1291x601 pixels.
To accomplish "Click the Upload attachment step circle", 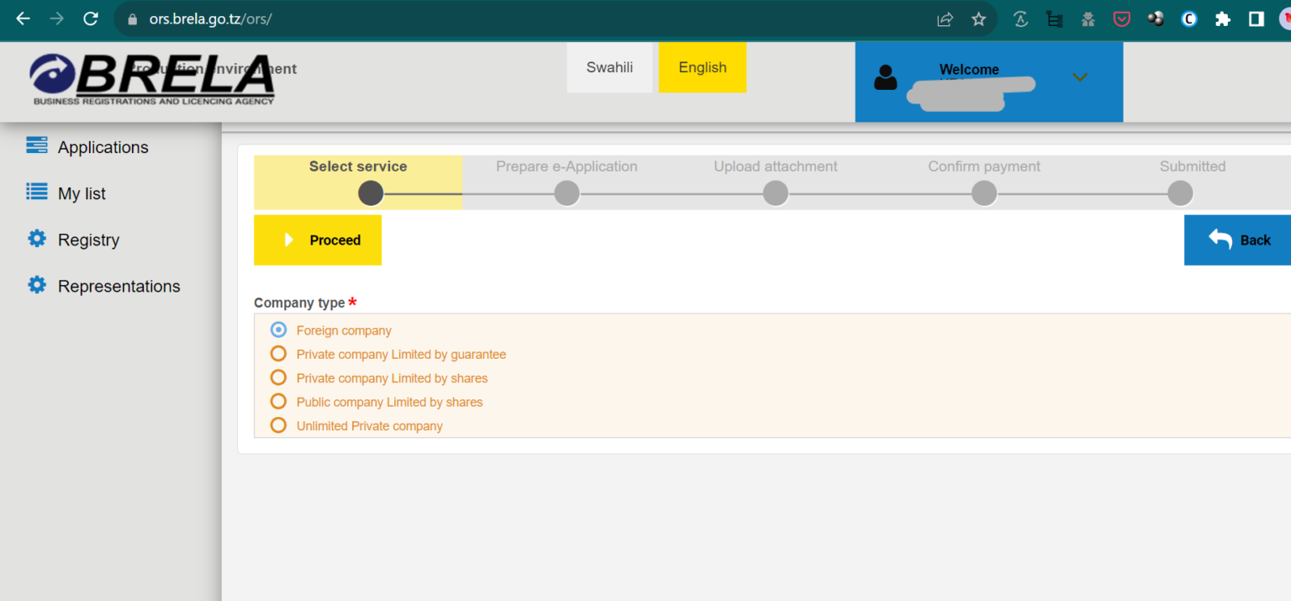I will coord(775,192).
